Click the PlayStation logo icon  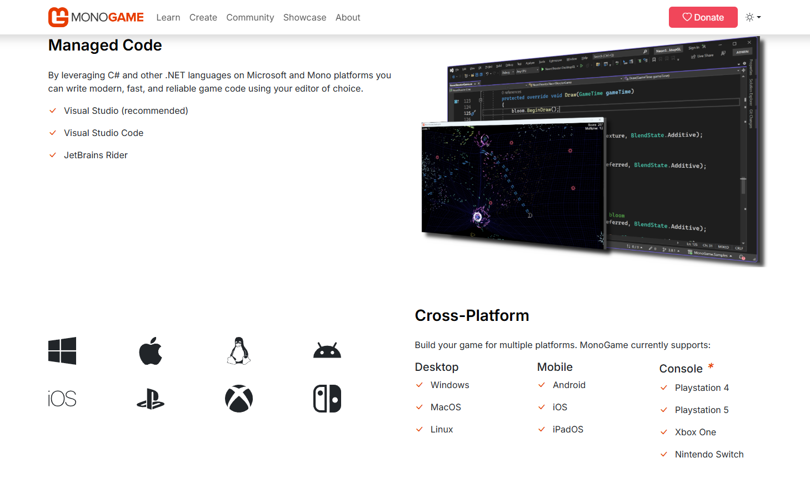tap(151, 399)
